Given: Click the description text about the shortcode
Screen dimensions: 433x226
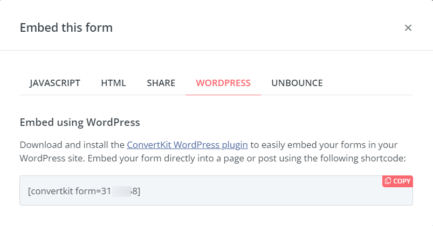Looking at the screenshot, I should point(212,152).
